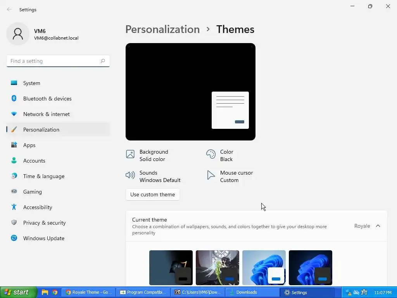Click the Accessibility figure icon
Screen dimensions: 397x298
click(x=14, y=207)
